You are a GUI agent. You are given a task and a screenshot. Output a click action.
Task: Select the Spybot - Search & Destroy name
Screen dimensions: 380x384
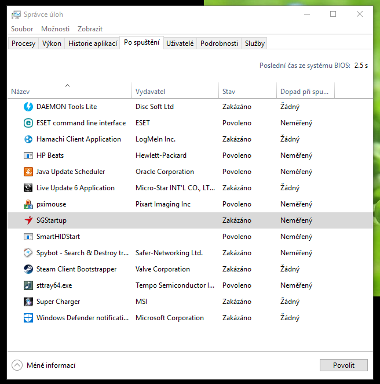point(82,253)
